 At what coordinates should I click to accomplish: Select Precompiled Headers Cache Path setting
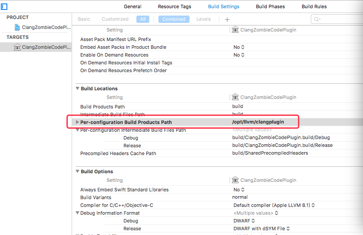pos(118,153)
